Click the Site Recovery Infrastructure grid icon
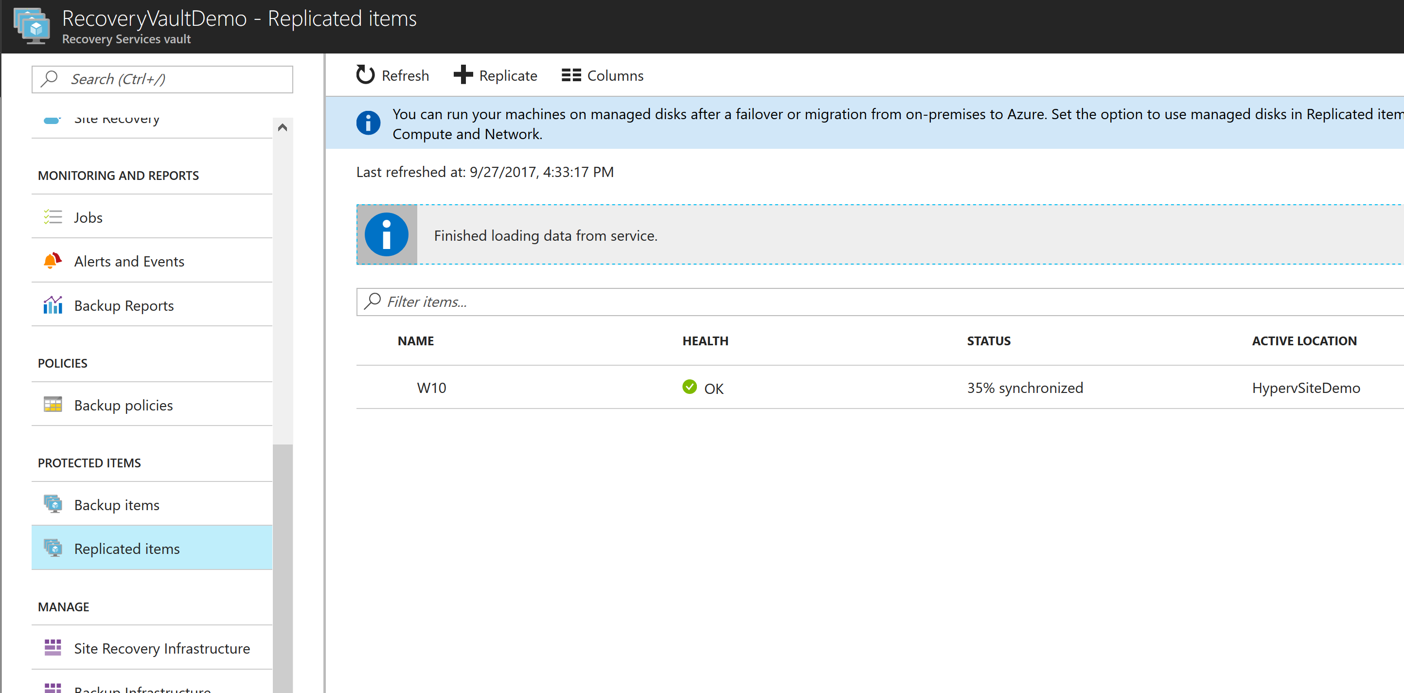Image resolution: width=1404 pixels, height=693 pixels. 53,647
